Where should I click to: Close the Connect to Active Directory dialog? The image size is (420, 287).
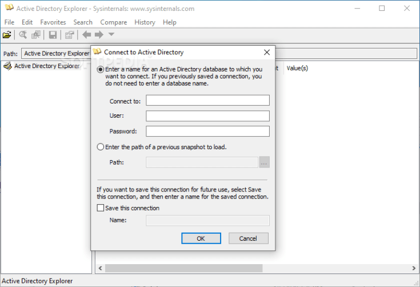point(267,52)
